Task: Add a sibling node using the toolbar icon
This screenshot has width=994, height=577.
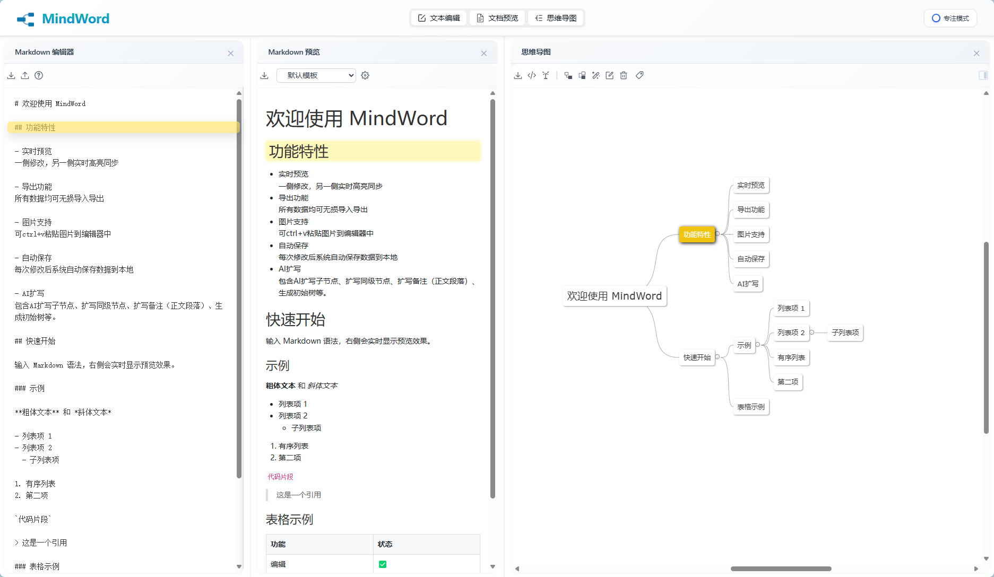Action: click(x=582, y=75)
